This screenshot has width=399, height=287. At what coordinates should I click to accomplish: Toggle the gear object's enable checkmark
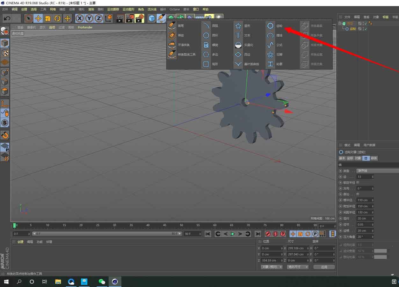coord(366,29)
